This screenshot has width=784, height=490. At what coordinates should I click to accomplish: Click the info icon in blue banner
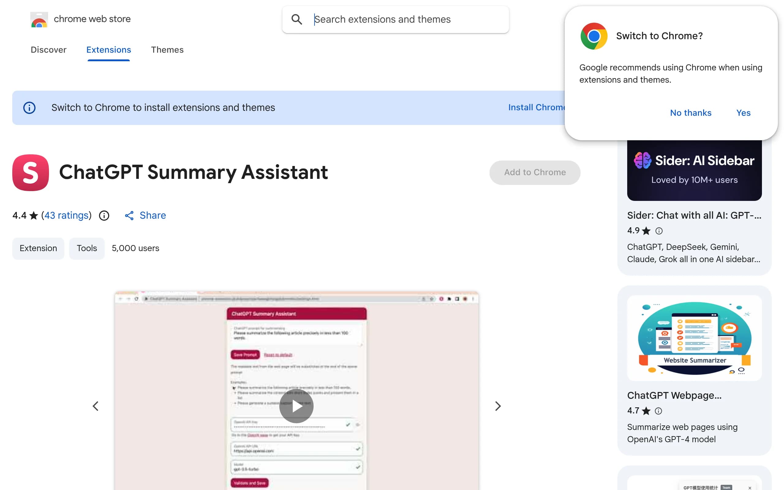click(x=29, y=107)
